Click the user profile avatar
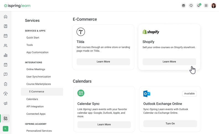Viewport: 219px width, 134px height. [213, 6]
